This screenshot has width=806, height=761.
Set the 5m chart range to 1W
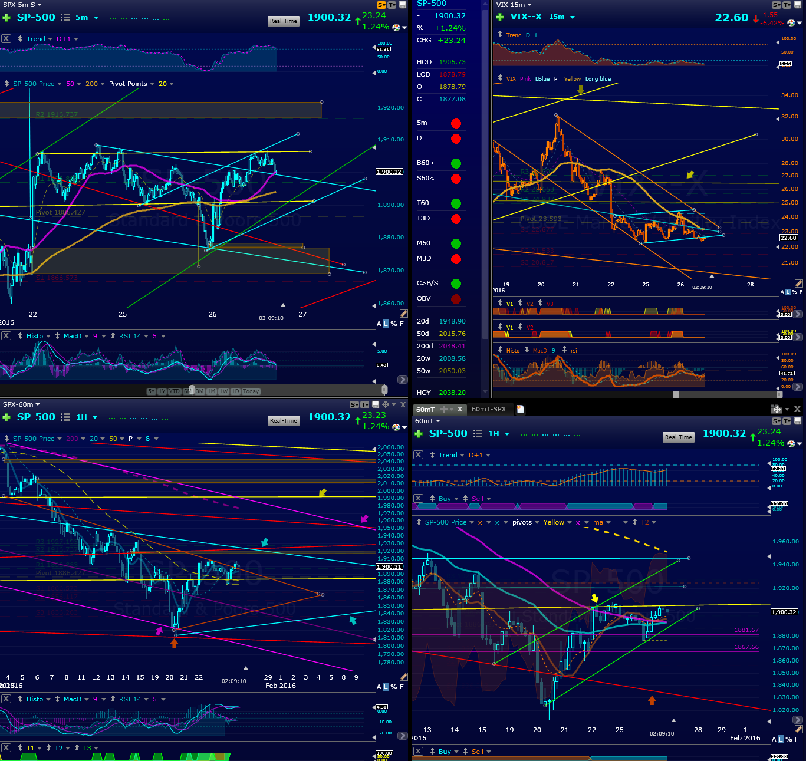click(x=223, y=391)
